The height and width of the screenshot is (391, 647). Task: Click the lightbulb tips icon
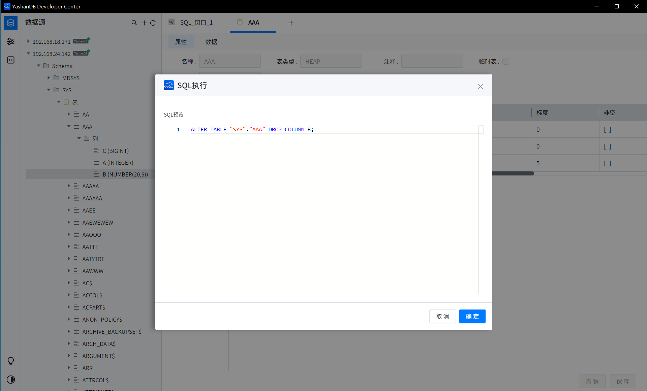pos(11,361)
